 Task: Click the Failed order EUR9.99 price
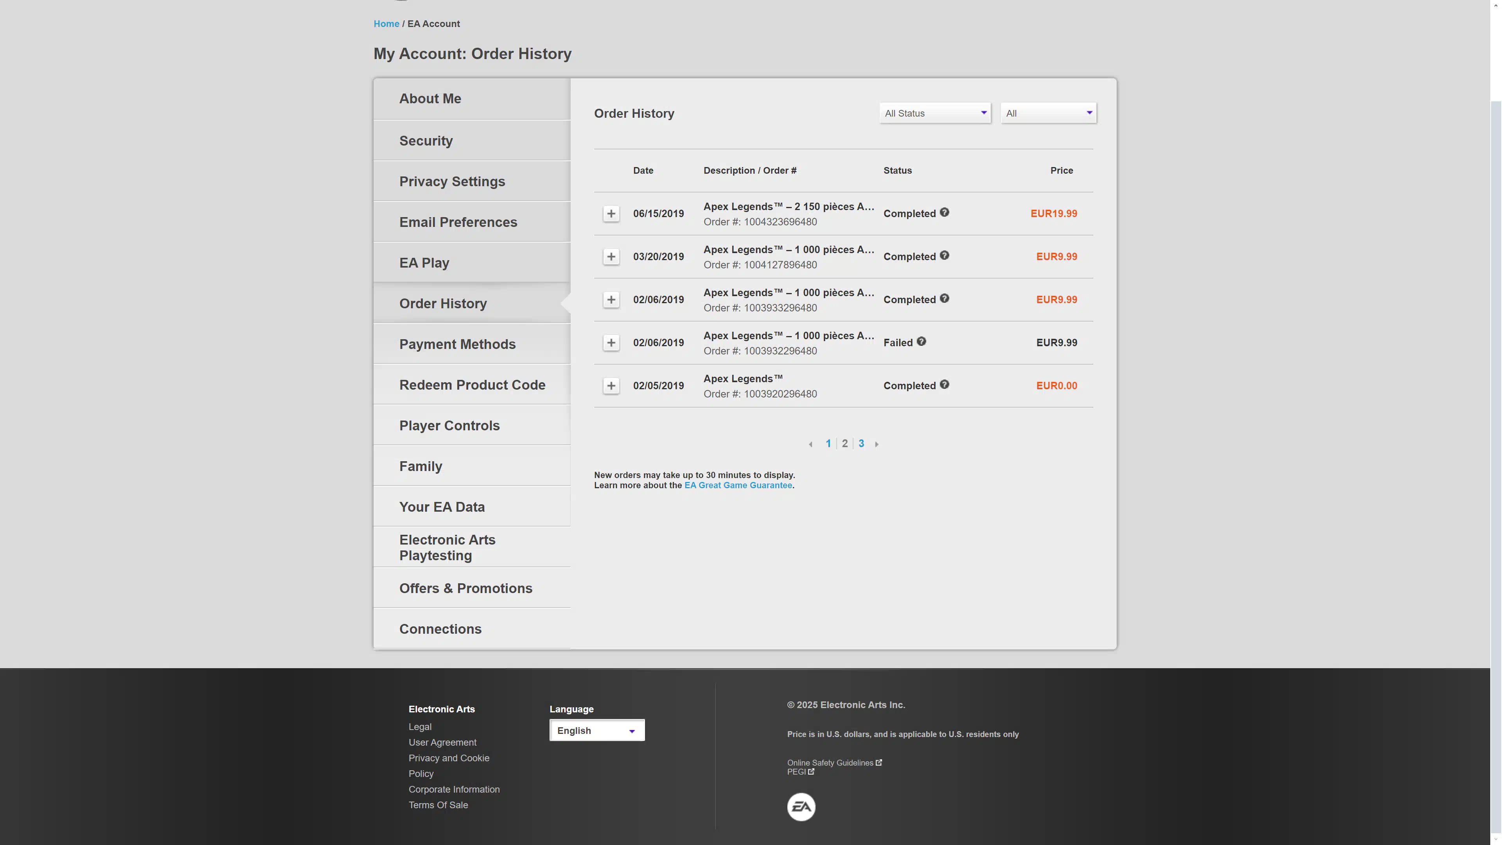pyautogui.click(x=1056, y=343)
